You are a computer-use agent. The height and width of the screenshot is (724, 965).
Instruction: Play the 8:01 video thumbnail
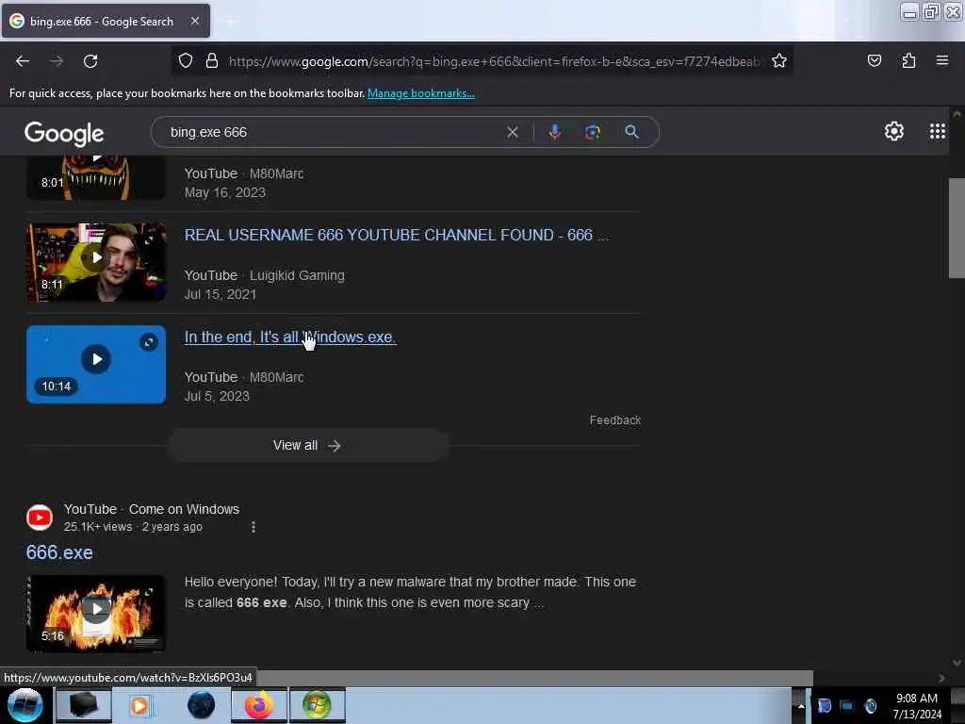[96, 177]
